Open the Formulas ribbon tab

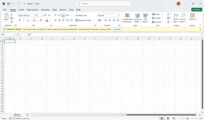click(45, 10)
